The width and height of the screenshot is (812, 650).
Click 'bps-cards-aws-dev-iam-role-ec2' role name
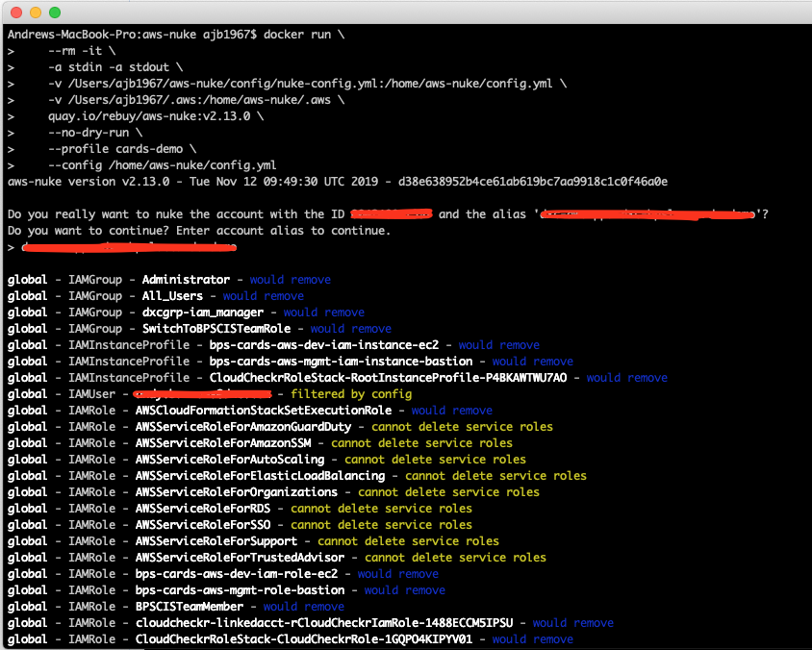tap(237, 574)
